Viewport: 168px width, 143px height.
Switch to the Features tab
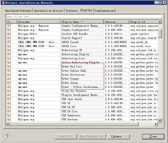(x=71, y=10)
